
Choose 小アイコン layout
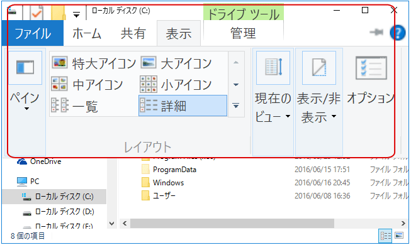tap(176, 84)
